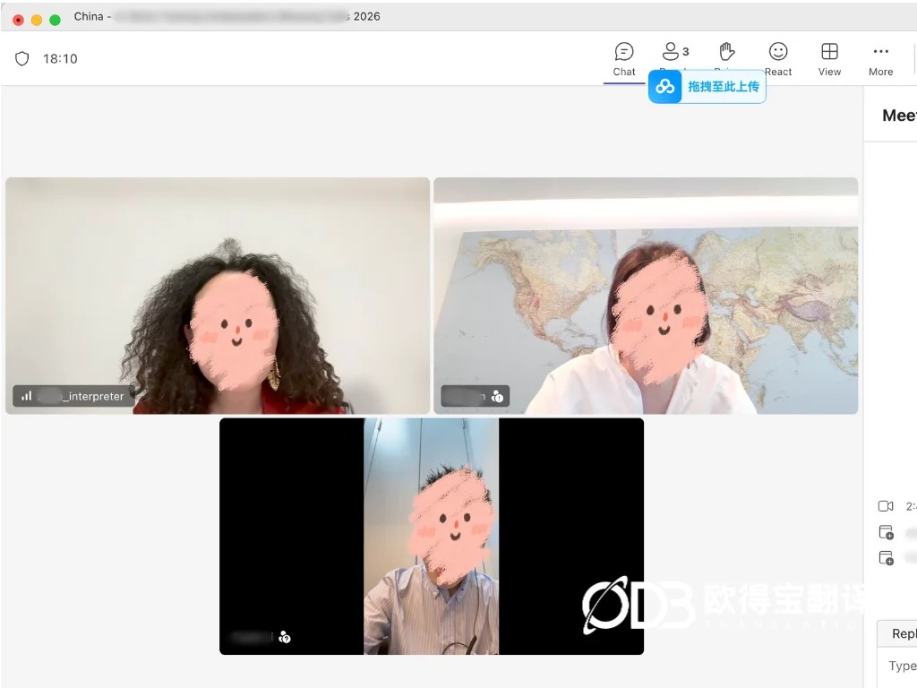Open the React emoji menu
This screenshot has height=688, width=917.
click(x=778, y=60)
